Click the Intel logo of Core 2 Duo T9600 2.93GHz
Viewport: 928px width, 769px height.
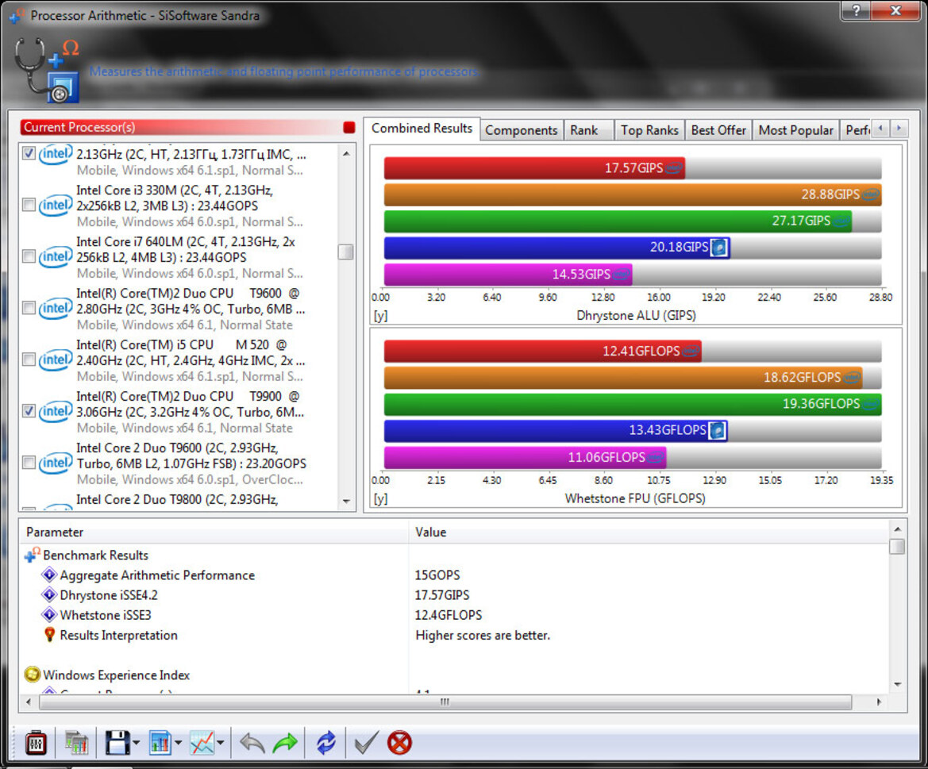point(56,463)
